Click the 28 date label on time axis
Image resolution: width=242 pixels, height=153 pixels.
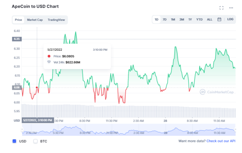[165, 121]
